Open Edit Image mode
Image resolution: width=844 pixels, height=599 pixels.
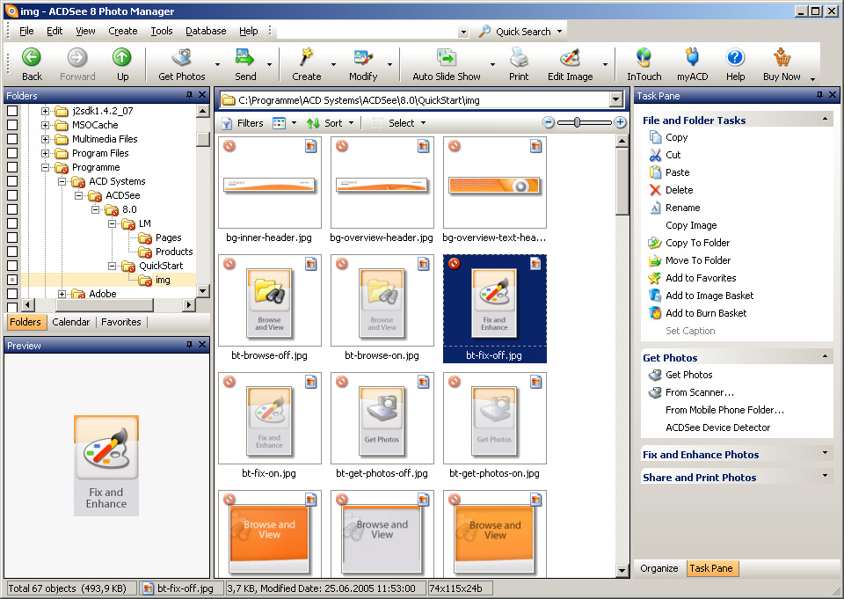coord(569,62)
